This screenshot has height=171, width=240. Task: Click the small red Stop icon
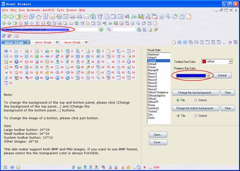pos(20,23)
